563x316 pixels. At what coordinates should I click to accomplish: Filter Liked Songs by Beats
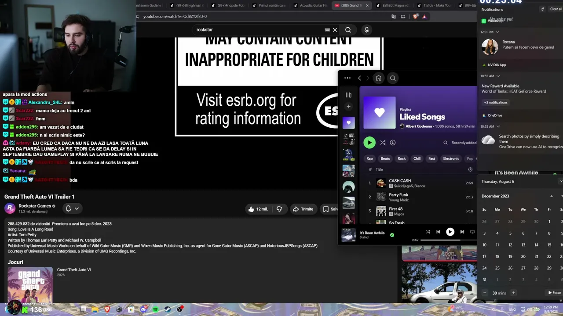[385, 158]
